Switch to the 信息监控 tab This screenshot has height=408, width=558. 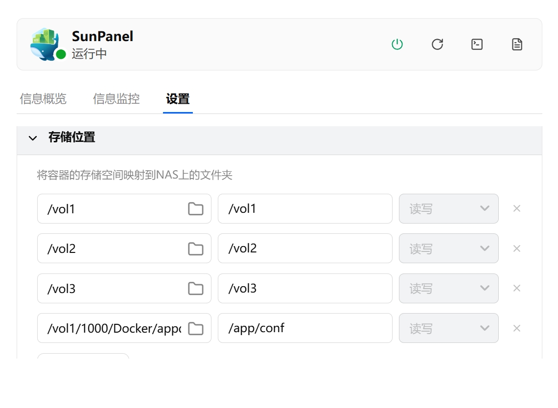[116, 99]
